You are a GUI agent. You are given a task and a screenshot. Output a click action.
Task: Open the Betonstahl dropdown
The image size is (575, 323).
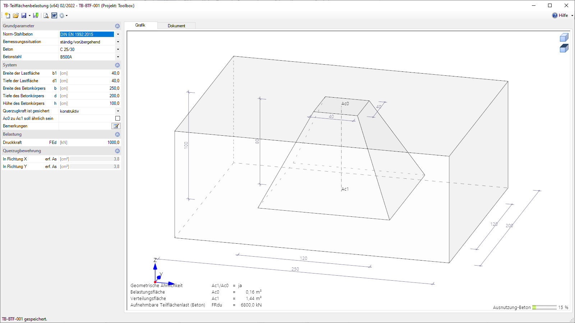118,57
